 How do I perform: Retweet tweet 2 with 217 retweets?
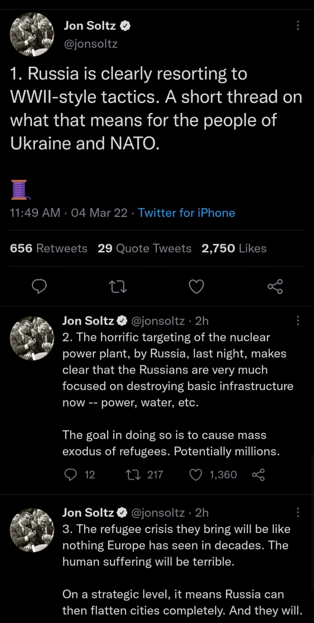133,475
